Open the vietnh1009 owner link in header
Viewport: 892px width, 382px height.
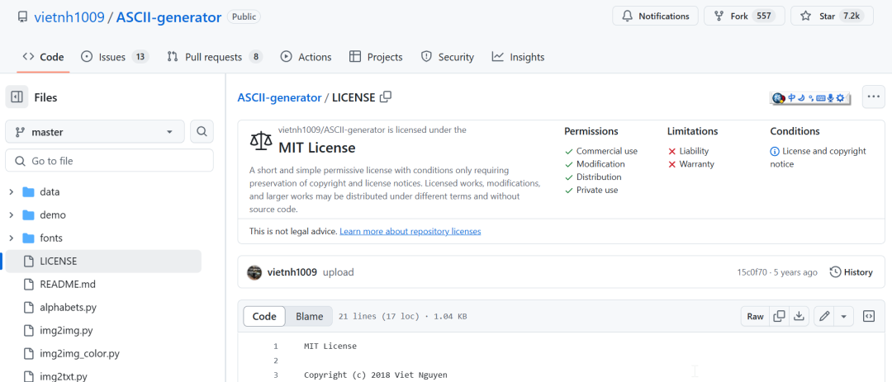[x=69, y=17]
